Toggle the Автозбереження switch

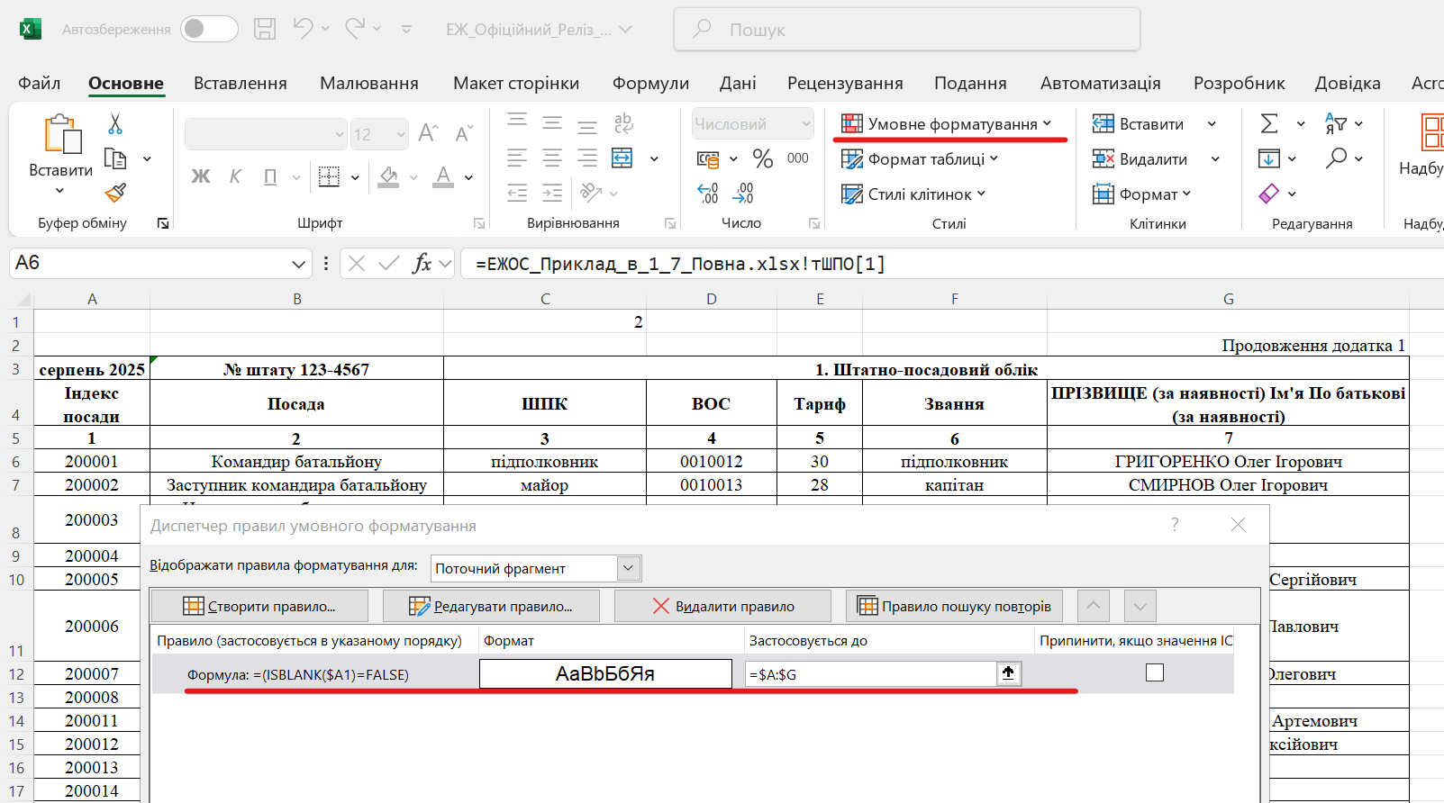[209, 29]
